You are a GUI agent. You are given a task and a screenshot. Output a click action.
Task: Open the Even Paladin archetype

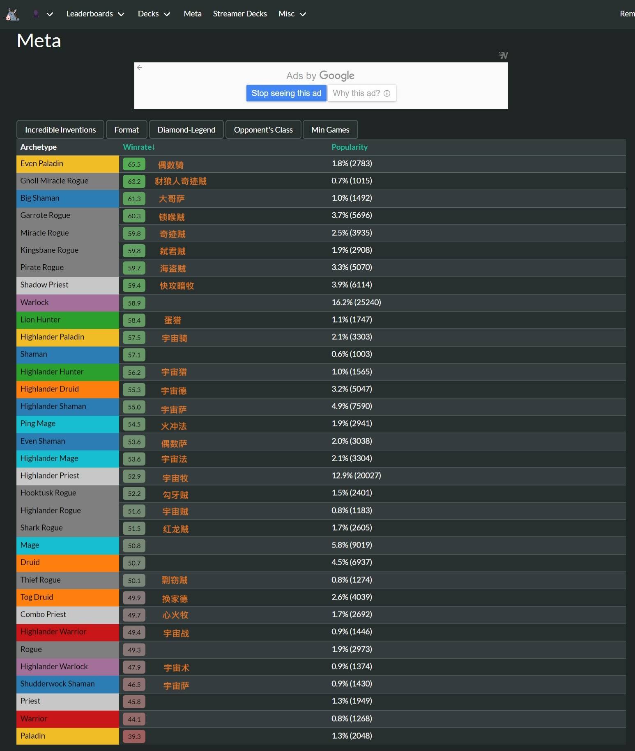pyautogui.click(x=42, y=163)
